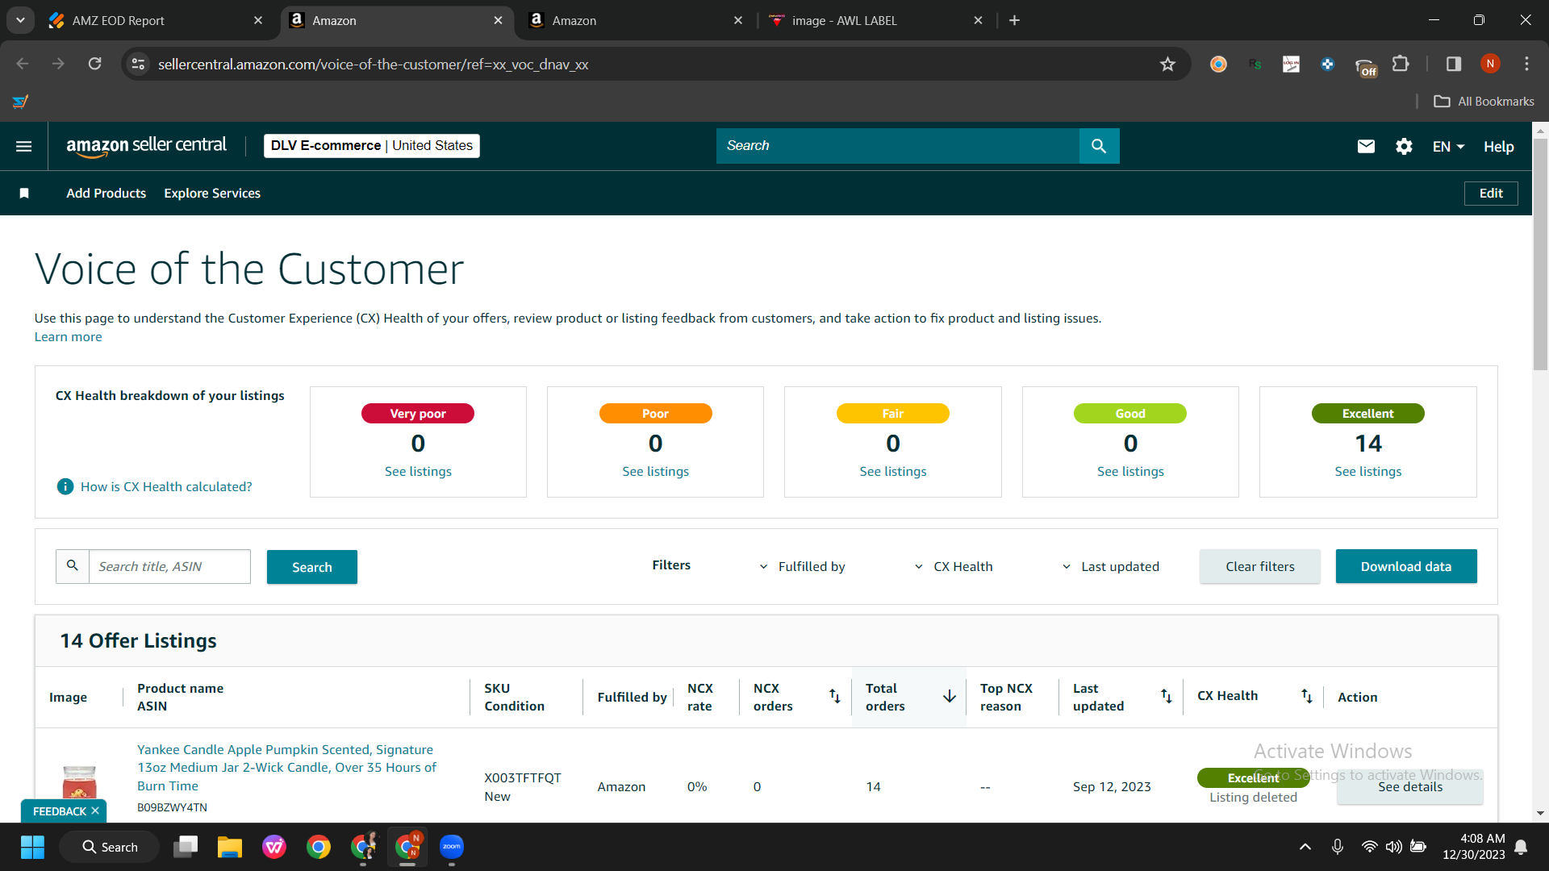Click See details for Yankee Candle listing

[1410, 787]
